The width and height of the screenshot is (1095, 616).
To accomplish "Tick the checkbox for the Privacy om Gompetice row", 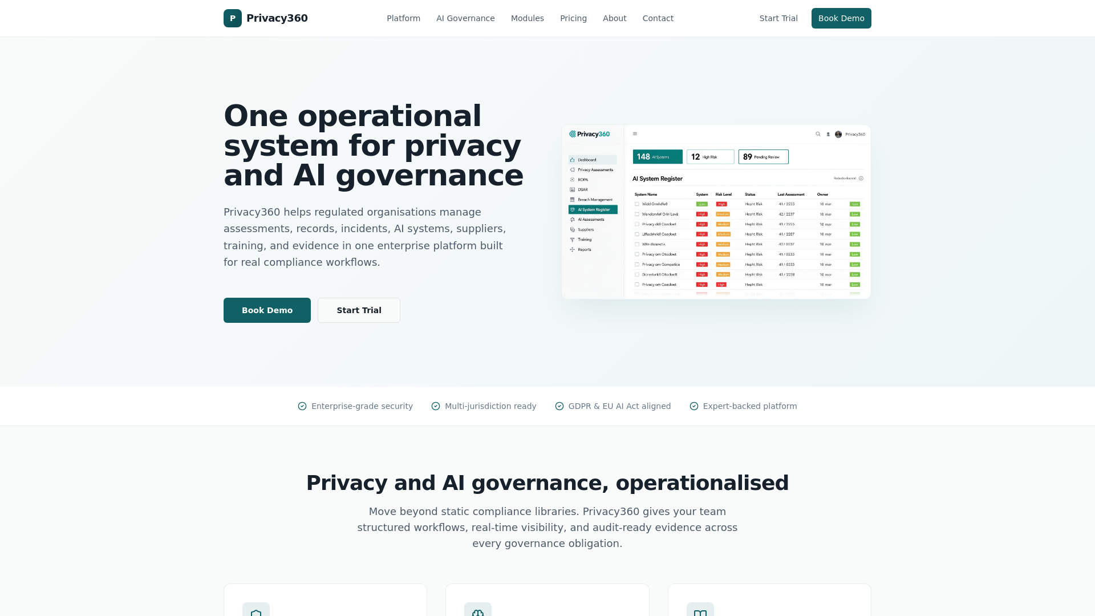I will click(637, 265).
